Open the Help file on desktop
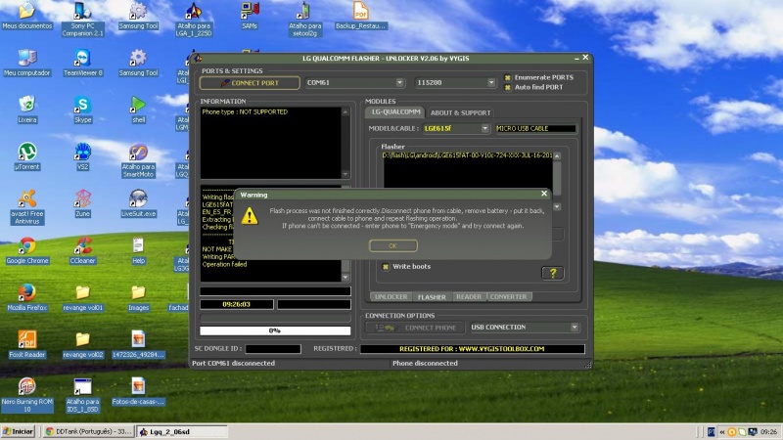 tap(138, 250)
